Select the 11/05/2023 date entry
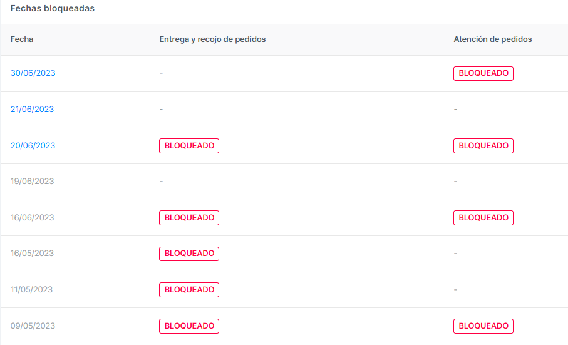Screen dimensions: 568x345 pos(31,290)
